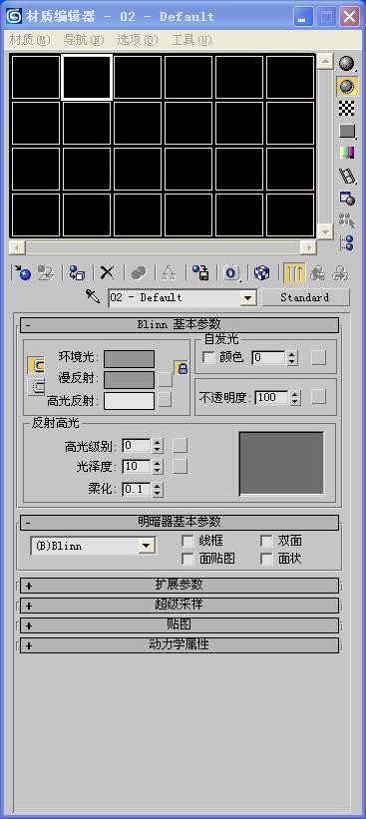Open the Sample Type sphere flyout
This screenshot has width=366, height=819.
point(347,64)
